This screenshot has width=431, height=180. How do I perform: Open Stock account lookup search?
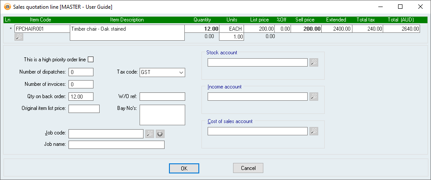[313, 63]
